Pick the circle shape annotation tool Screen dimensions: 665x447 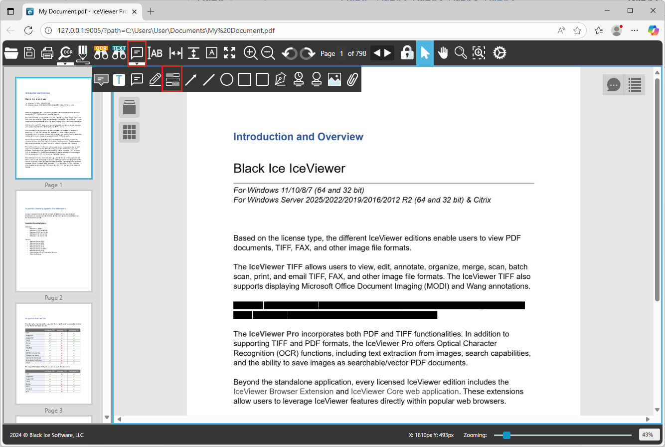point(227,79)
